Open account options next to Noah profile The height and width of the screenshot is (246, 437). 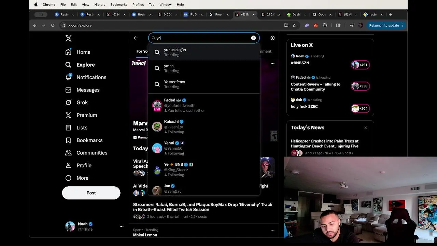[122, 226]
